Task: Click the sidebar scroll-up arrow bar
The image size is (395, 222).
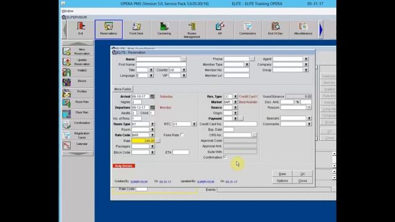Action: click(78, 43)
